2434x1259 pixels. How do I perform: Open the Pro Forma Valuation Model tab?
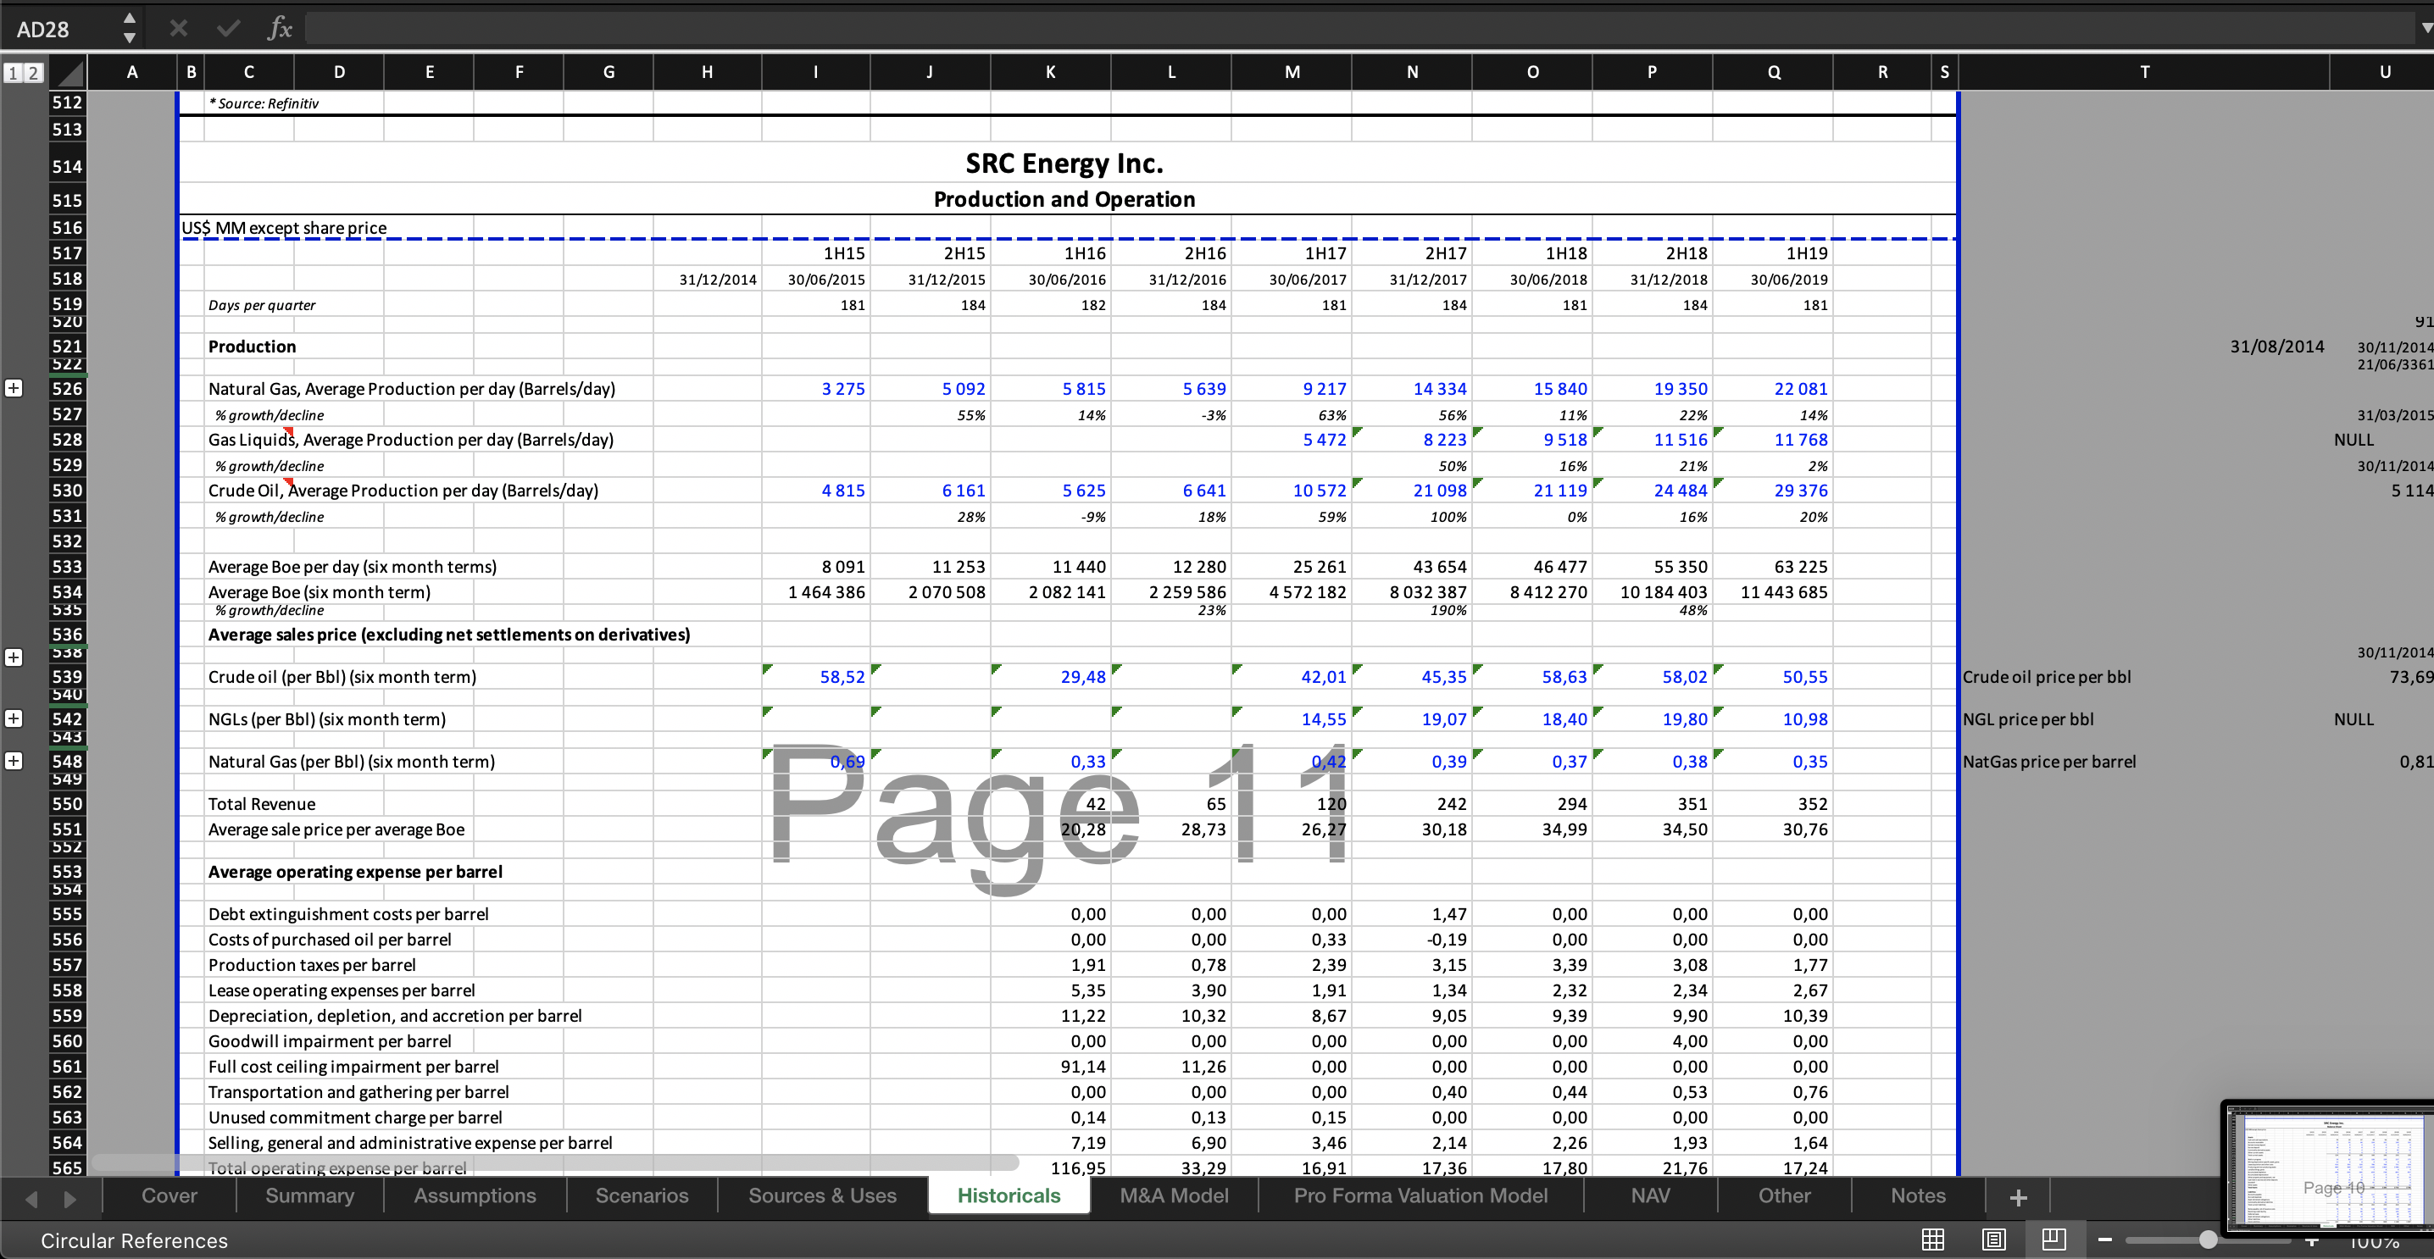click(x=1421, y=1195)
